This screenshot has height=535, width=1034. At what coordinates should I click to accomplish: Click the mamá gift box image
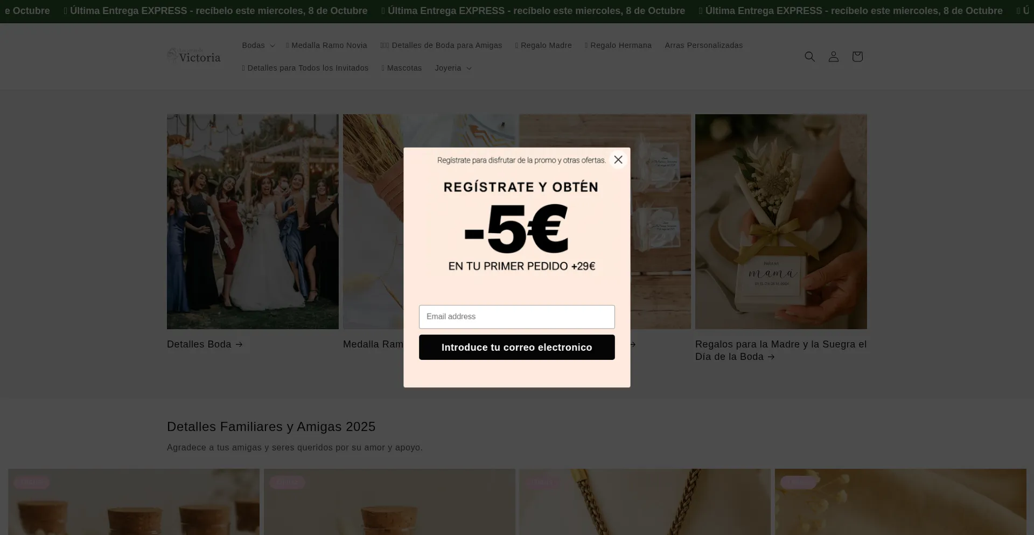point(780,221)
